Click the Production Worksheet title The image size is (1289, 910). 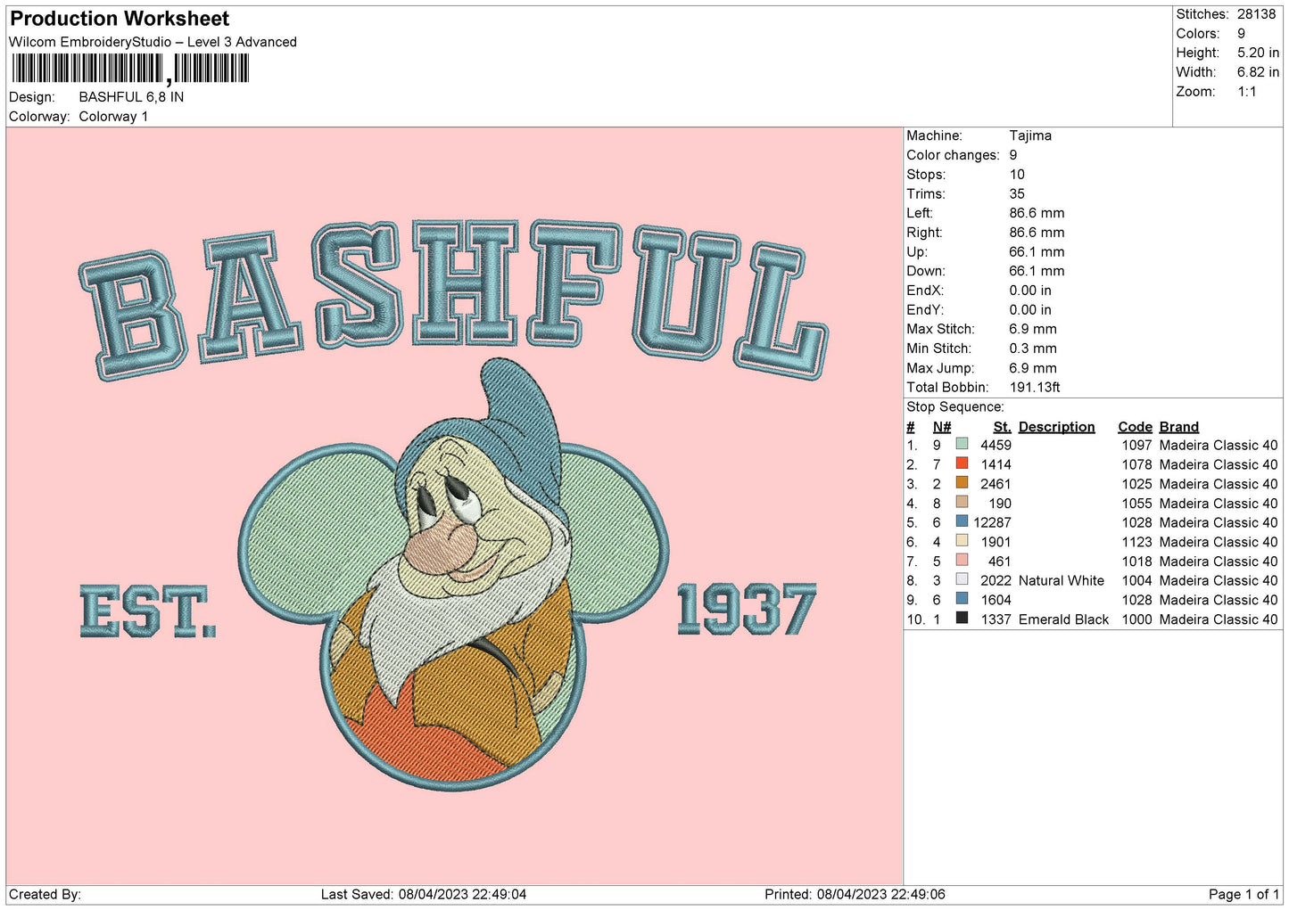pyautogui.click(x=120, y=19)
